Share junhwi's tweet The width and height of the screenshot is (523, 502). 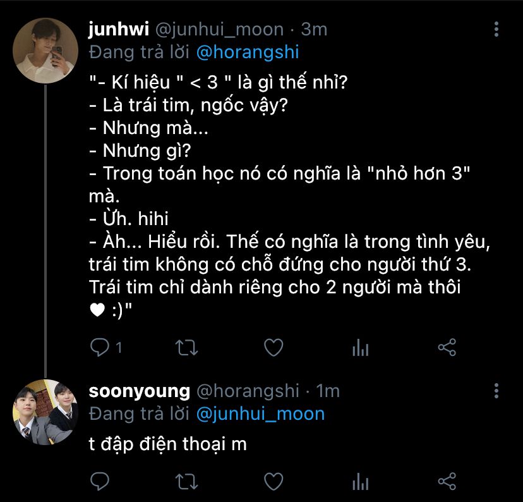(x=447, y=347)
